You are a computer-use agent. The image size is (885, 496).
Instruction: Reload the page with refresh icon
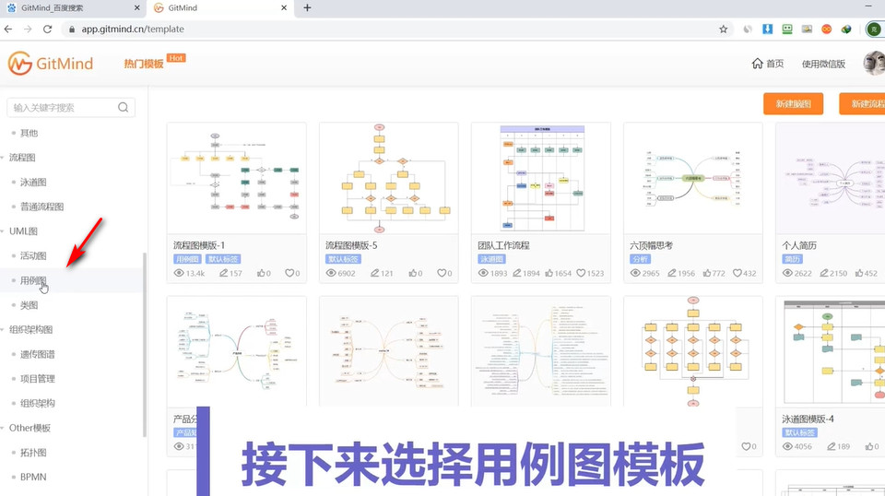[47, 29]
